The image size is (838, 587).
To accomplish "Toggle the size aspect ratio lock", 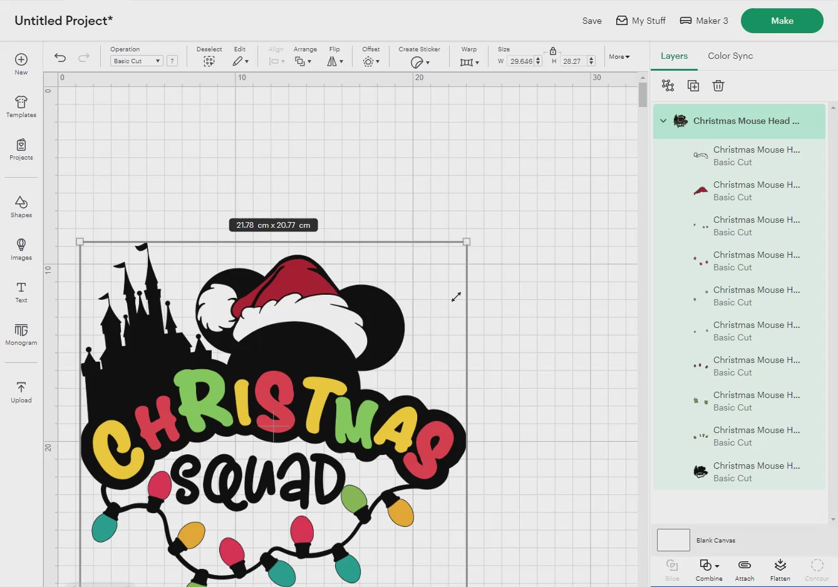I will coord(553,51).
